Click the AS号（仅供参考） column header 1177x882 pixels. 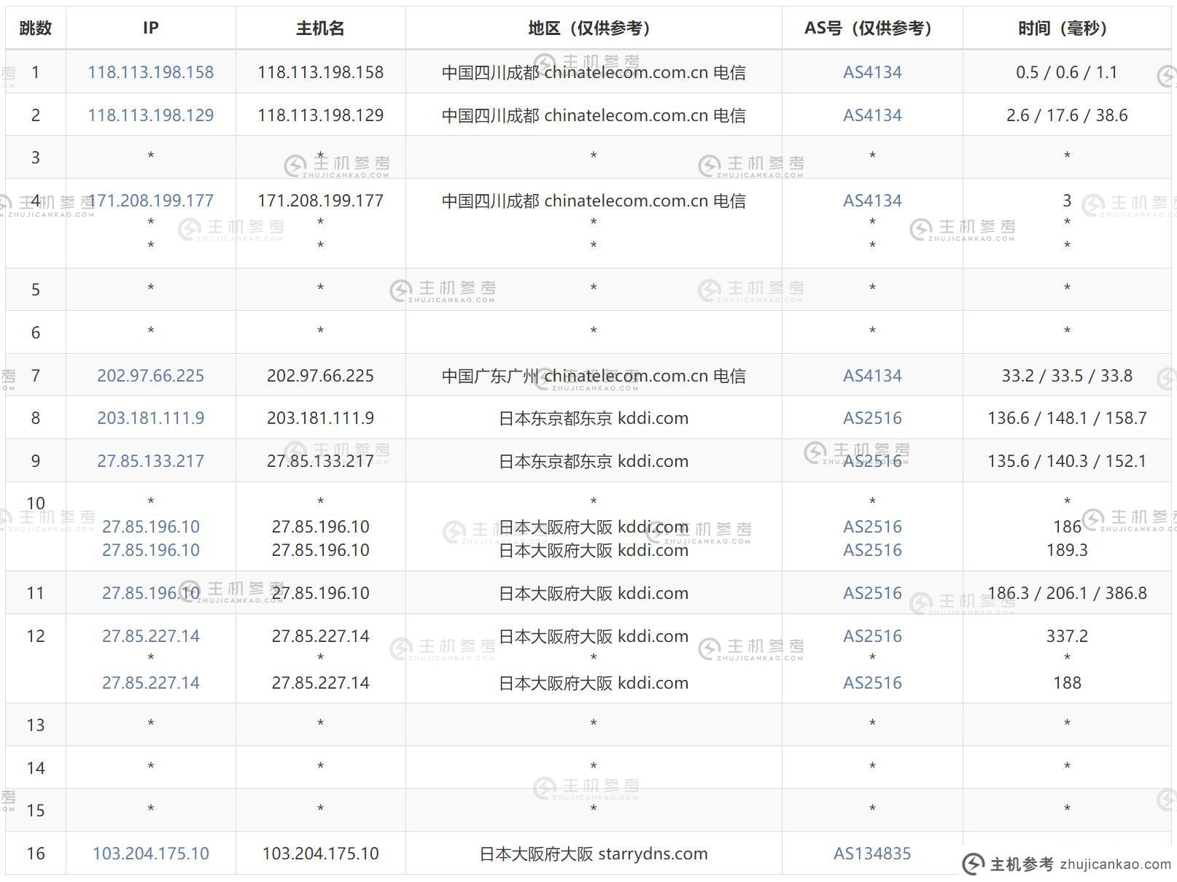pyautogui.click(x=872, y=28)
